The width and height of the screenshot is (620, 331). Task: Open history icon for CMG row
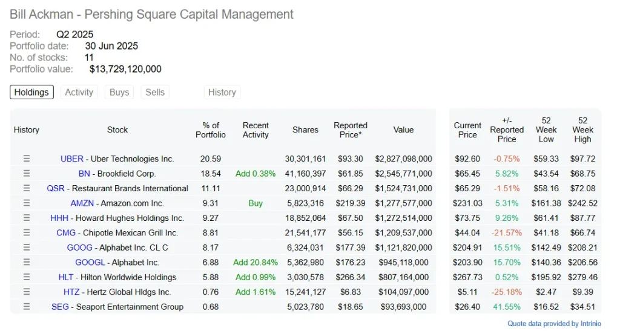coord(27,232)
